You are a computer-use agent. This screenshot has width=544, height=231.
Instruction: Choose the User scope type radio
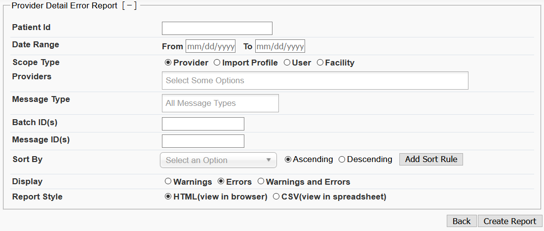[x=287, y=63]
